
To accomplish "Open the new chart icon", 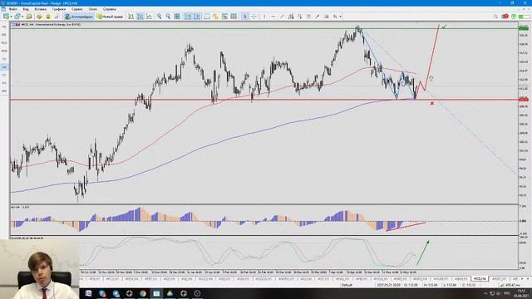I will pyautogui.click(x=6, y=17).
